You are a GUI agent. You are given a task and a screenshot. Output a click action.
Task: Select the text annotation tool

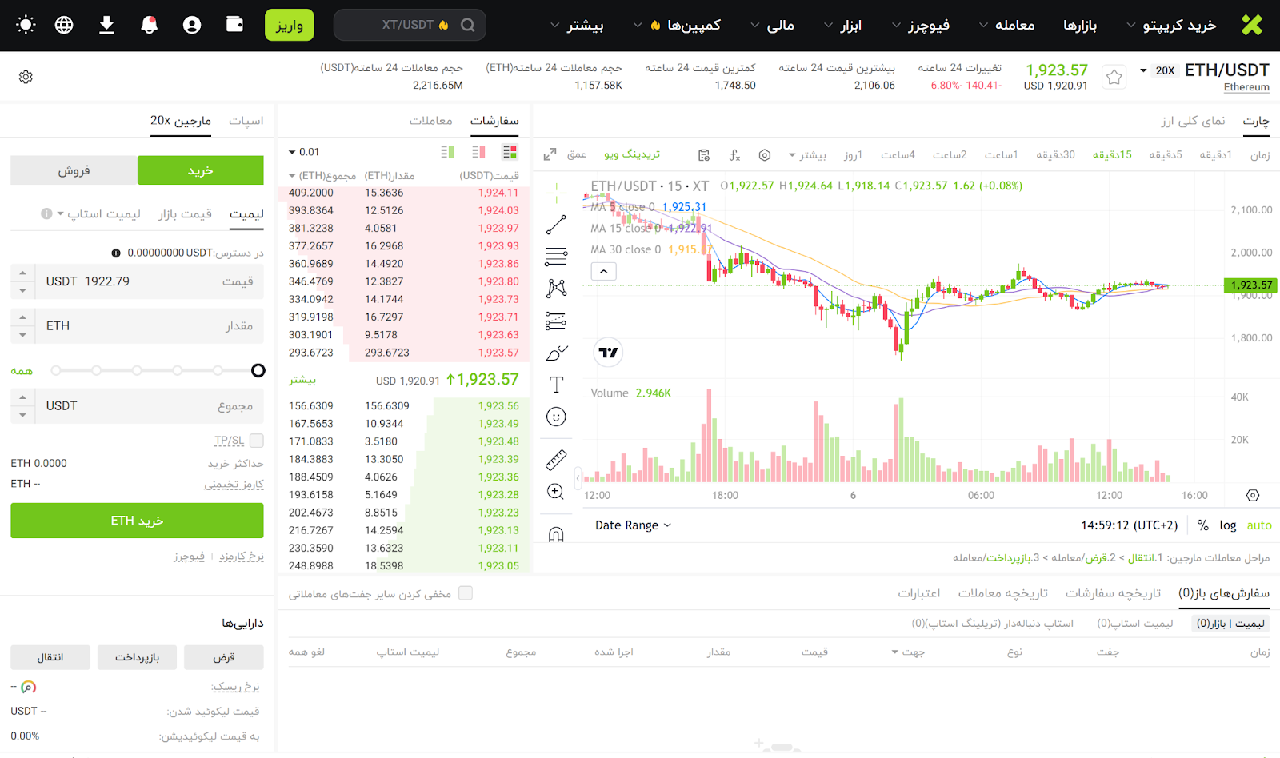click(x=556, y=385)
